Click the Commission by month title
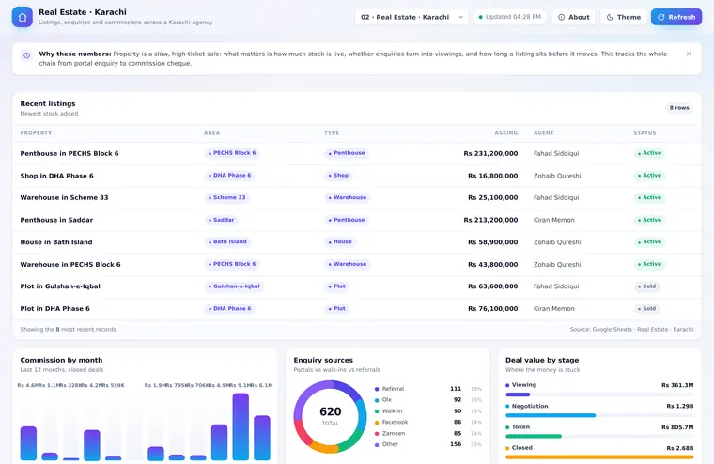714x464 pixels. tap(61, 360)
